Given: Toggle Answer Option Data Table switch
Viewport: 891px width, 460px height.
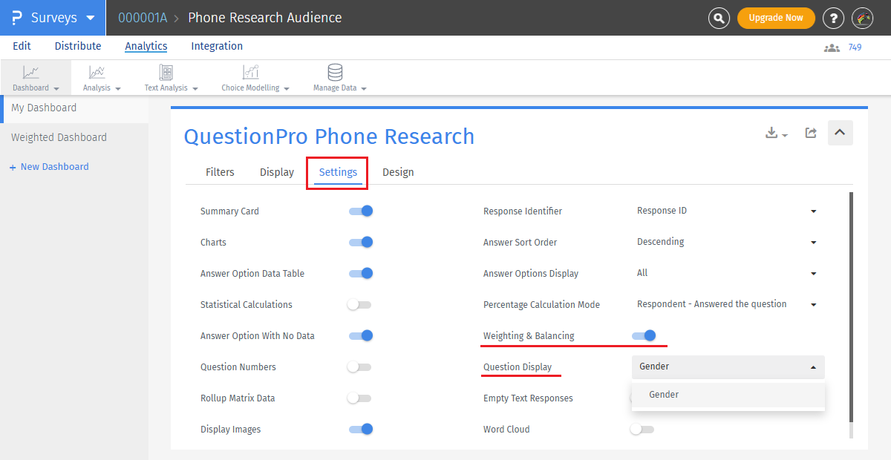Looking at the screenshot, I should 360,274.
